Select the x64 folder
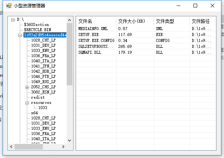Screen dimensions: 224x158 pyautogui.click(x=34, y=113)
